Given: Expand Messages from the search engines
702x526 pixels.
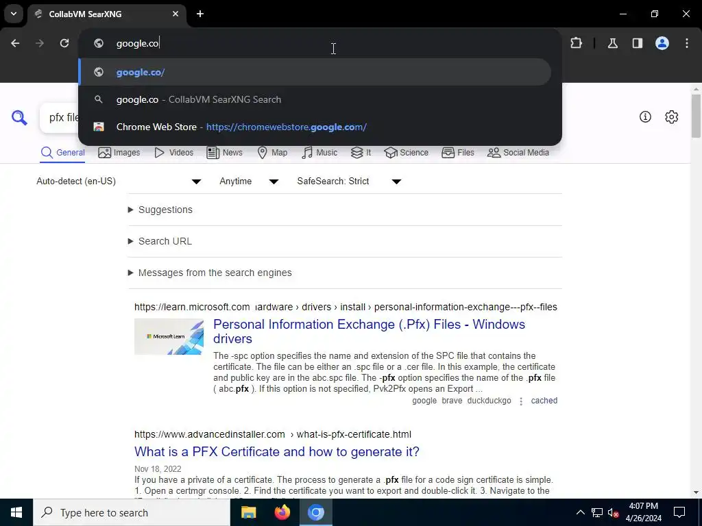Looking at the screenshot, I should pyautogui.click(x=210, y=273).
